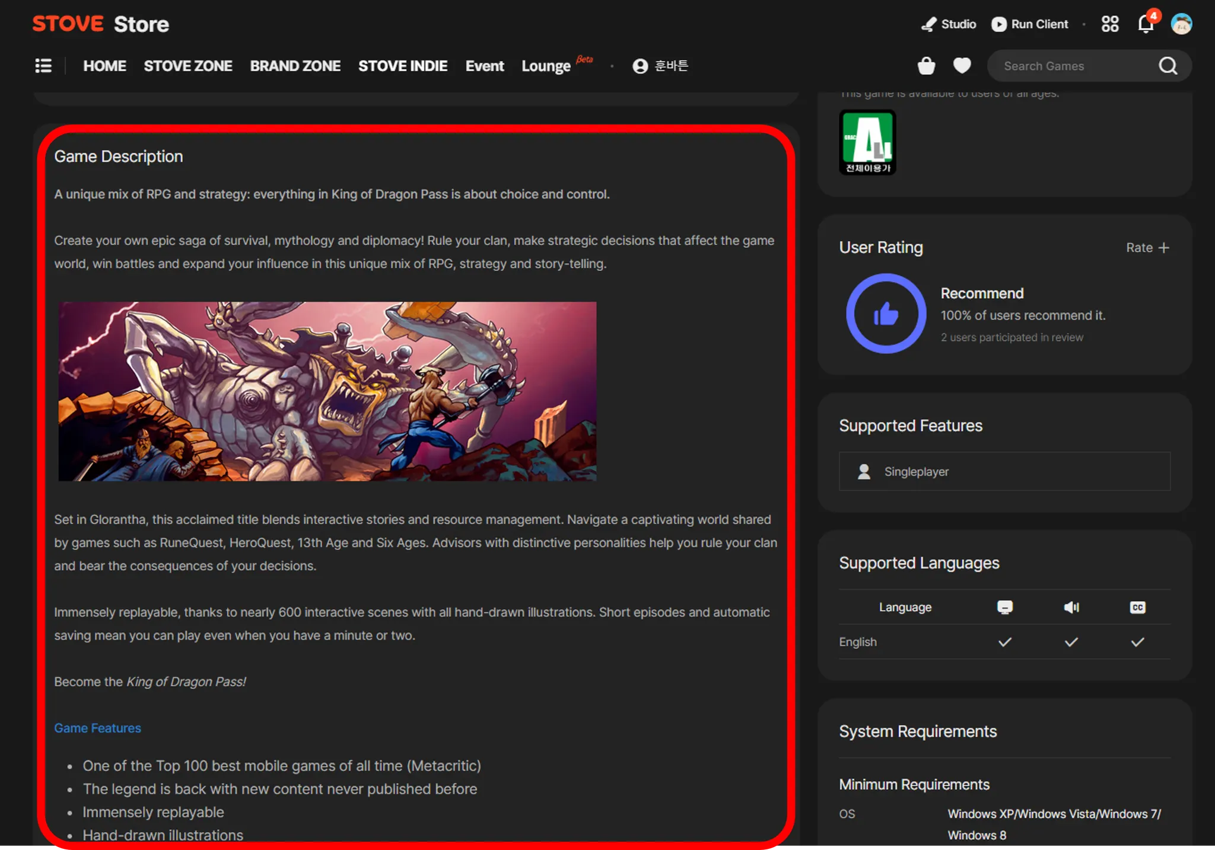The image size is (1215, 850).
Task: Click the user profile avatar
Action: pos(1181,24)
